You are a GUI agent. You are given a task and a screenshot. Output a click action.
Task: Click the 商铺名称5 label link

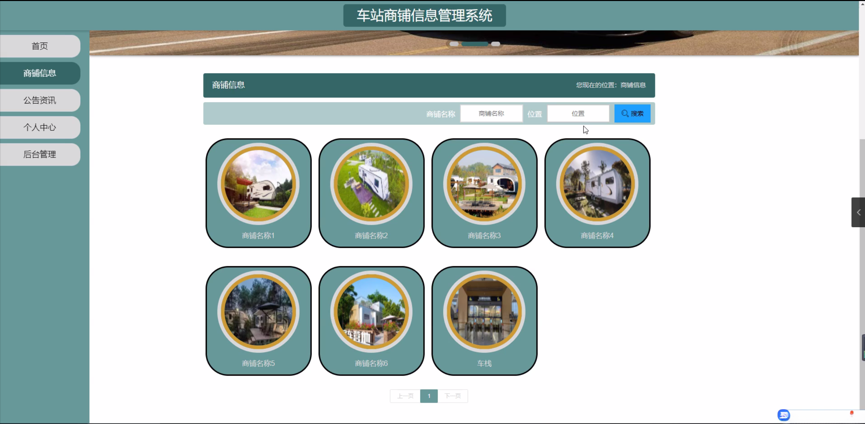(258, 363)
